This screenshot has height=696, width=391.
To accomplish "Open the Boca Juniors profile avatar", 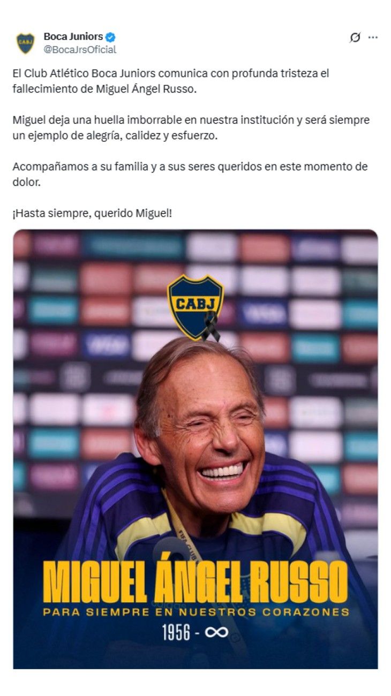I will (25, 43).
